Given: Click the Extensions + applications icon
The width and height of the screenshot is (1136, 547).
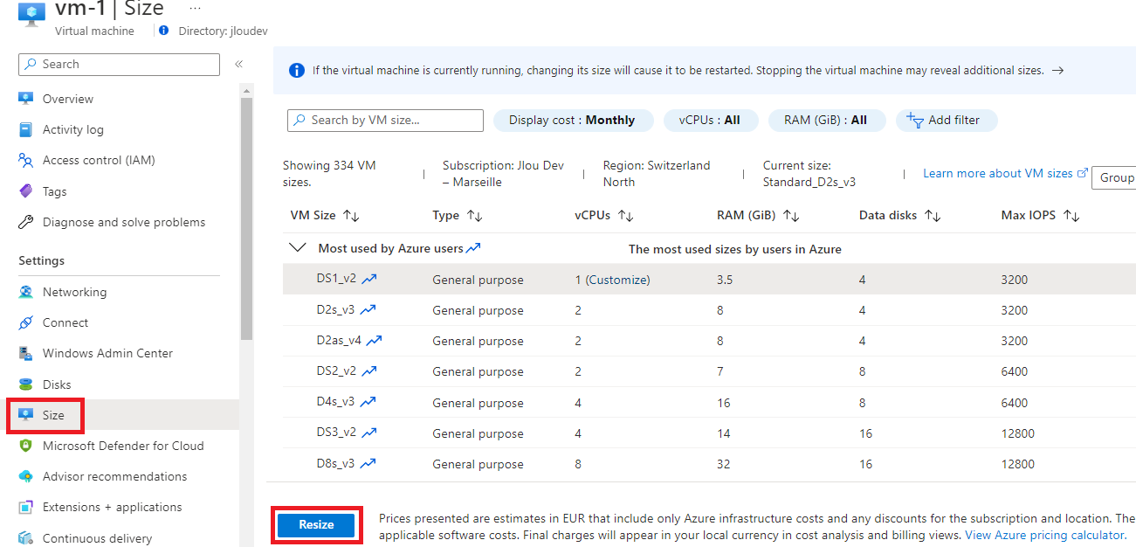Looking at the screenshot, I should 26,507.
